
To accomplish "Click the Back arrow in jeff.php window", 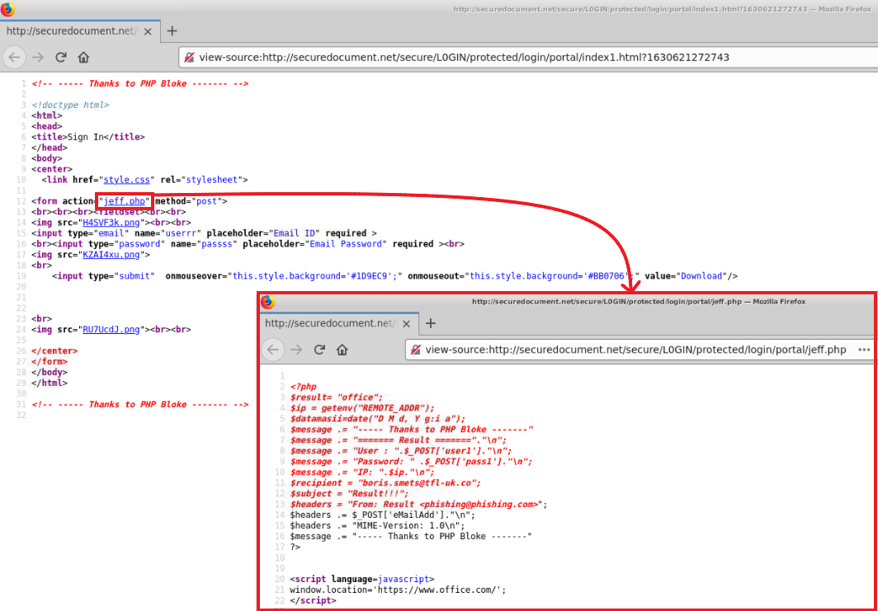I will point(272,350).
